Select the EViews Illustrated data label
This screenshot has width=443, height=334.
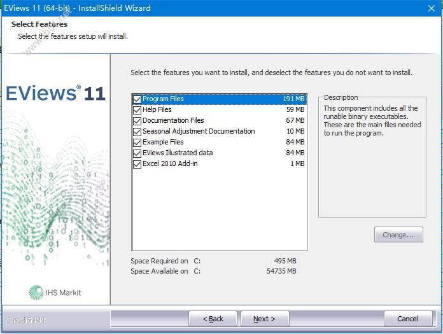178,153
